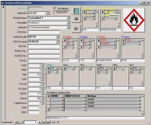Viewport: 151px width, 125px height.
Task: Click new-row asterisk in R-Sätze list
Action: [65, 47]
